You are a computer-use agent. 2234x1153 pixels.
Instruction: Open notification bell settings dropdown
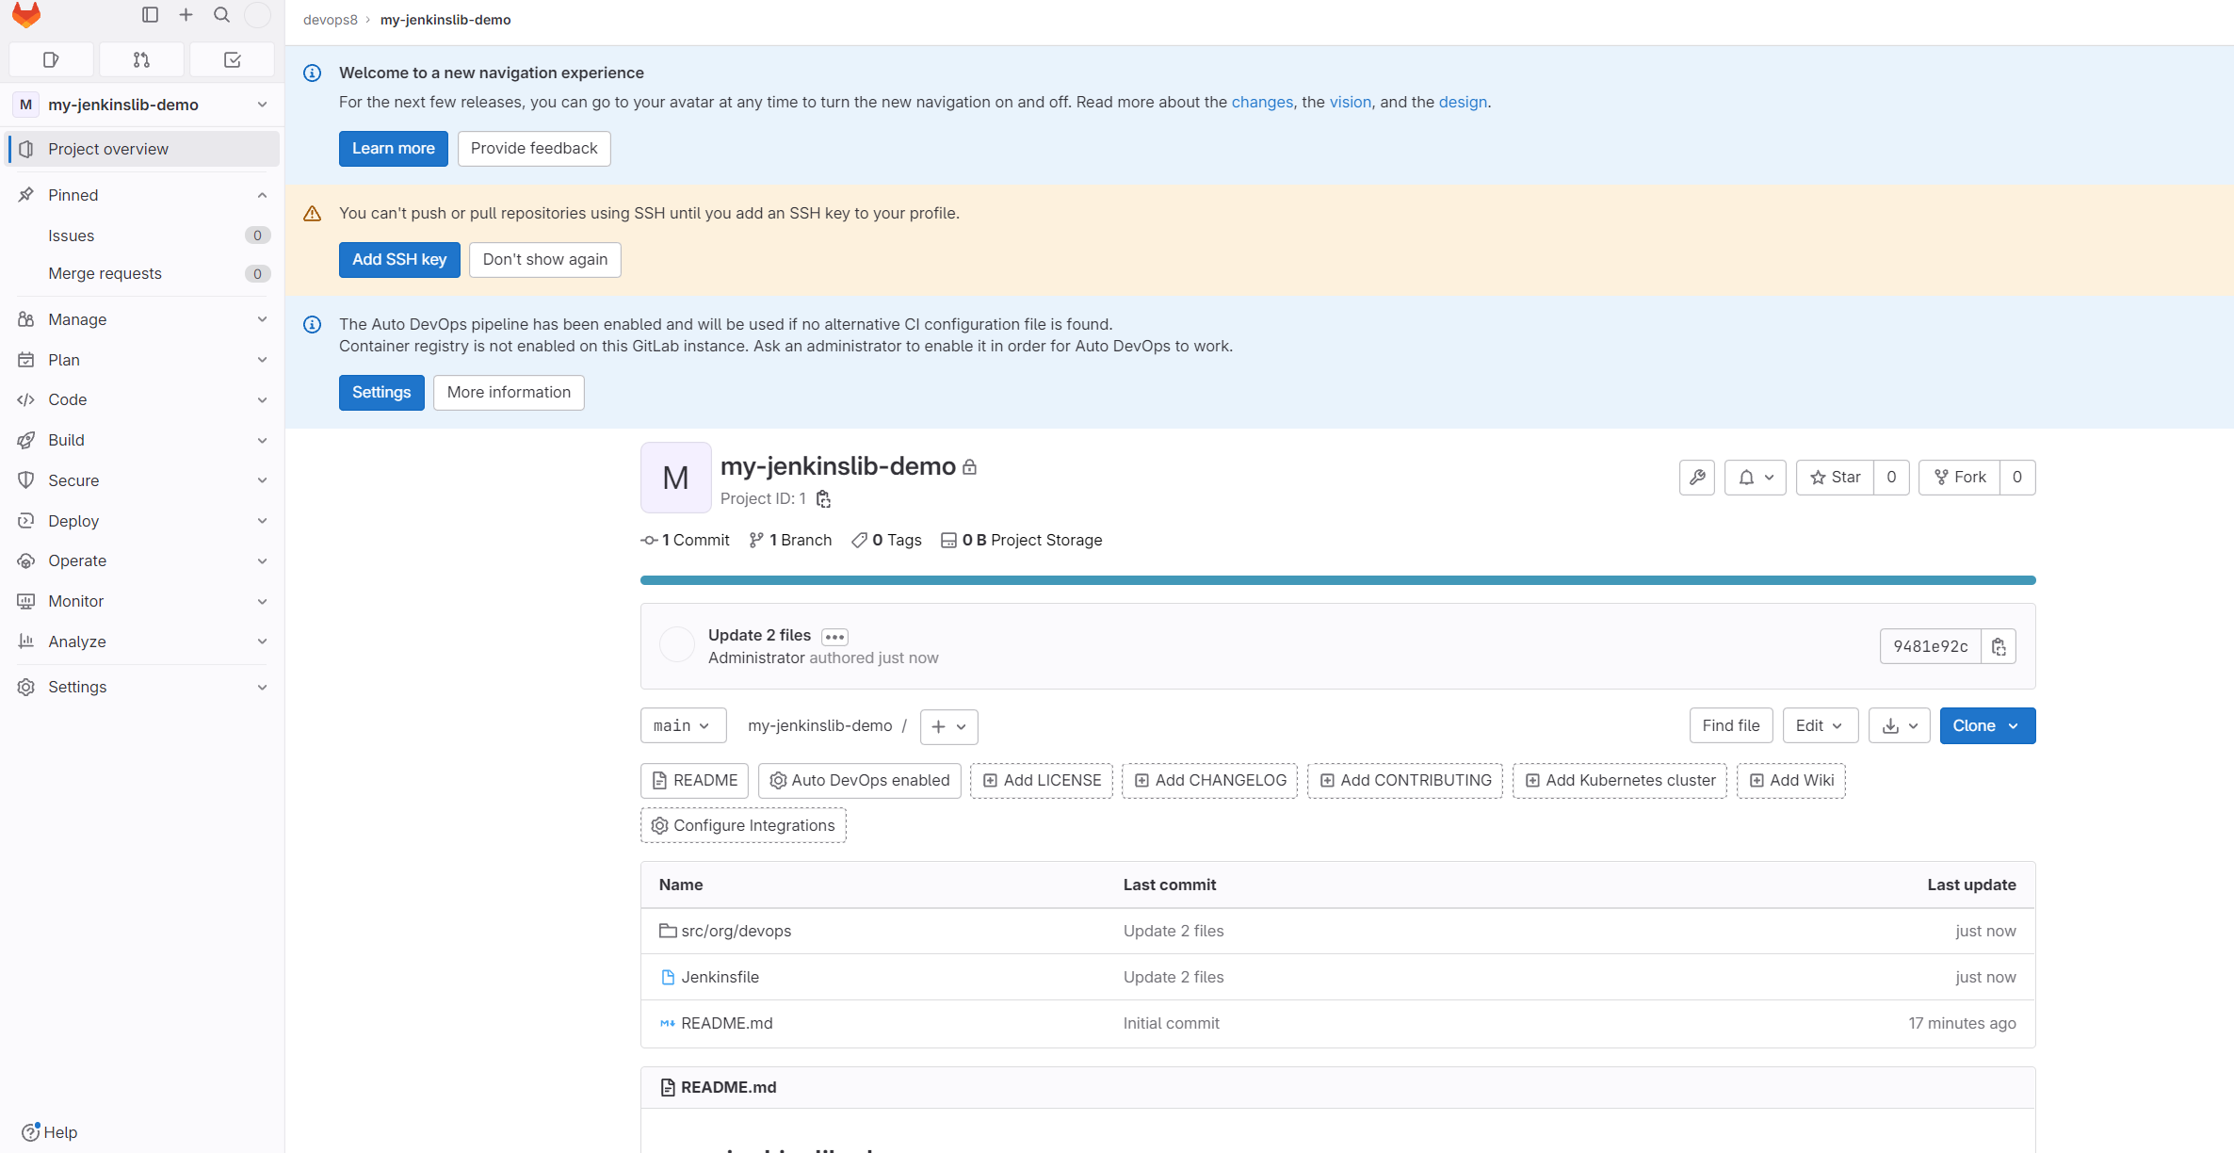1756,478
